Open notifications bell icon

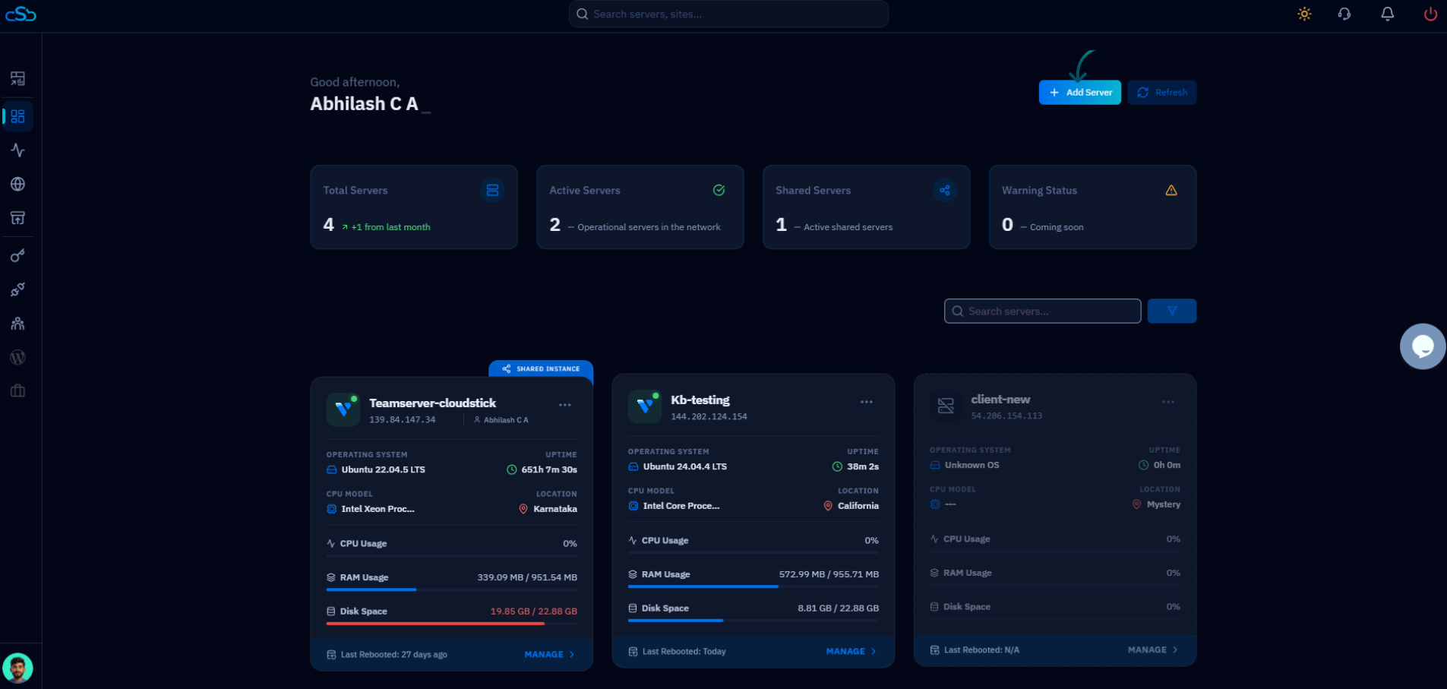(1387, 14)
